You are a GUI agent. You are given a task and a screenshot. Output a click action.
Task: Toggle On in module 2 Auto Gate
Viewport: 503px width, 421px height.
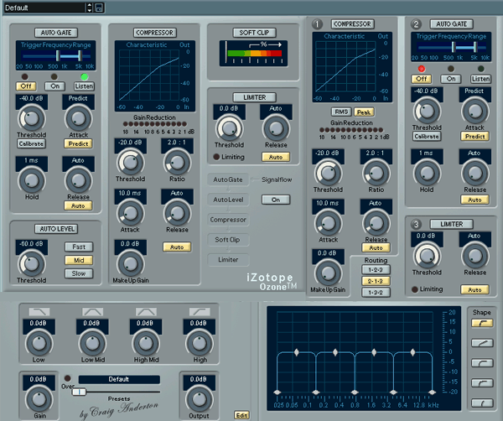pos(451,79)
